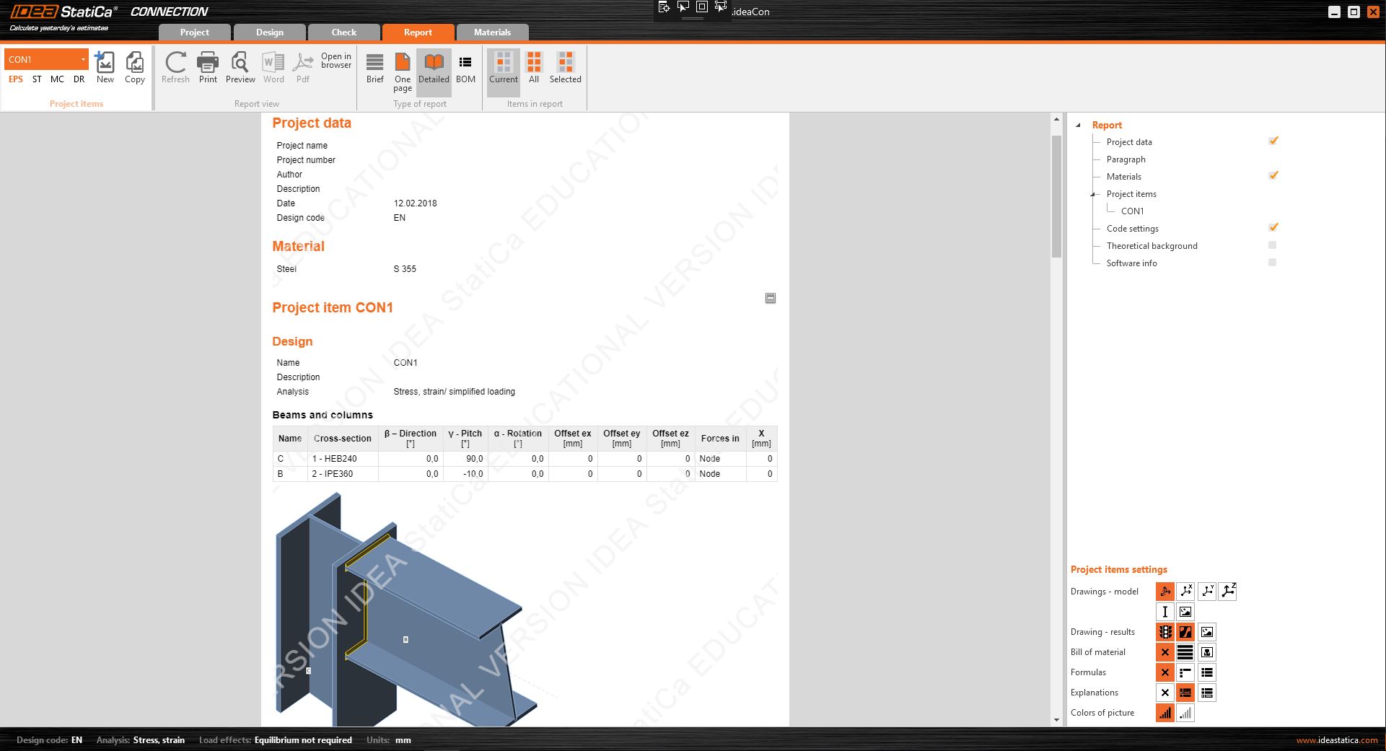Screen dimensions: 1386x751
Task: Select grayscale Colors of picture option
Action: pyautogui.click(x=1185, y=713)
